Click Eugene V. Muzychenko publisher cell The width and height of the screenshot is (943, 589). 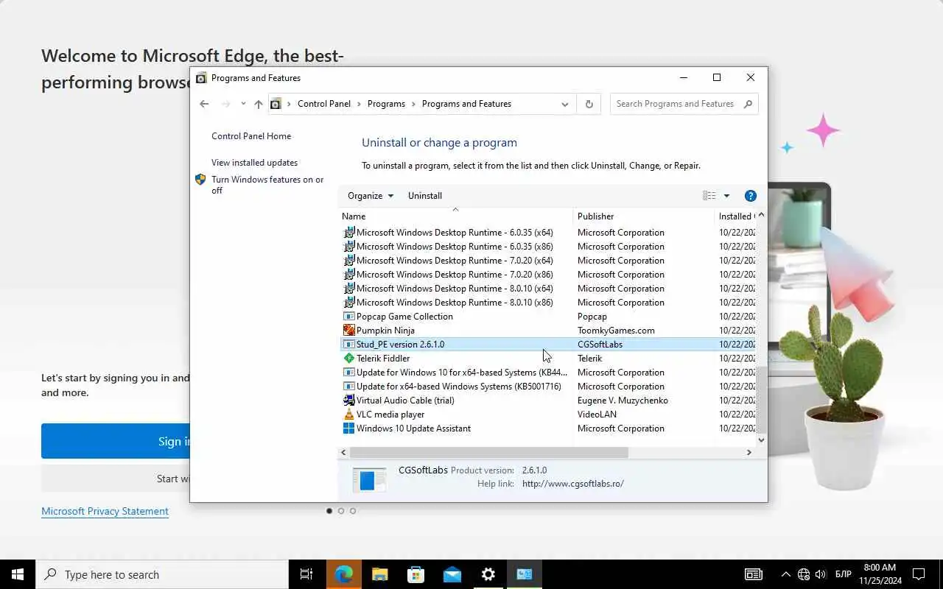pyautogui.click(x=623, y=401)
